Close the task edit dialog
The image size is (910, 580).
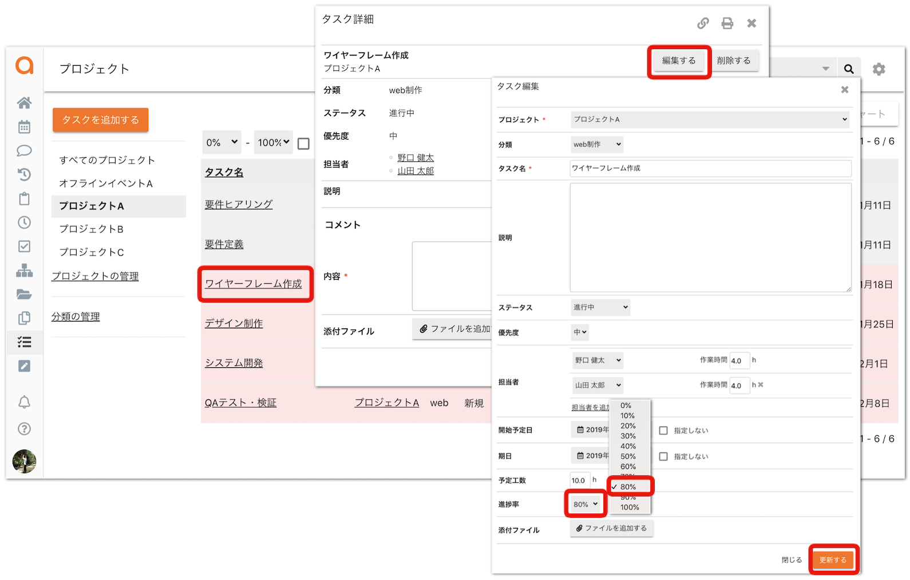(x=845, y=89)
